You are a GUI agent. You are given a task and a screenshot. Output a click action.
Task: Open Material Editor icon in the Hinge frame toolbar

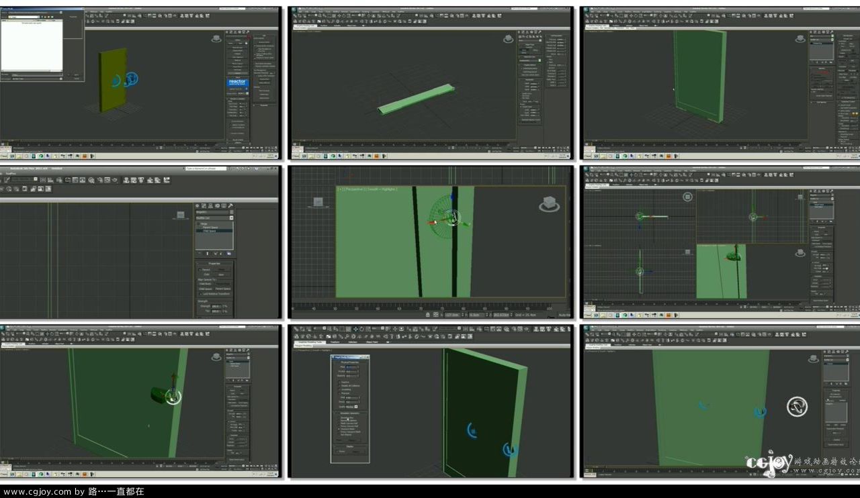(90, 180)
